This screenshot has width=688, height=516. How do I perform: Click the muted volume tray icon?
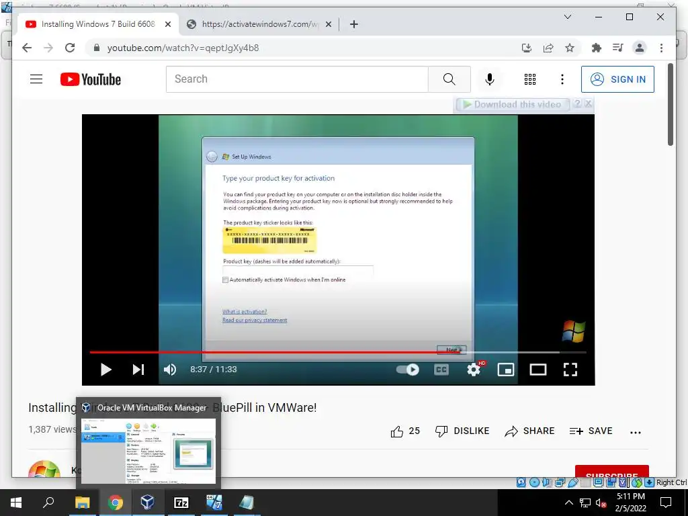601,503
